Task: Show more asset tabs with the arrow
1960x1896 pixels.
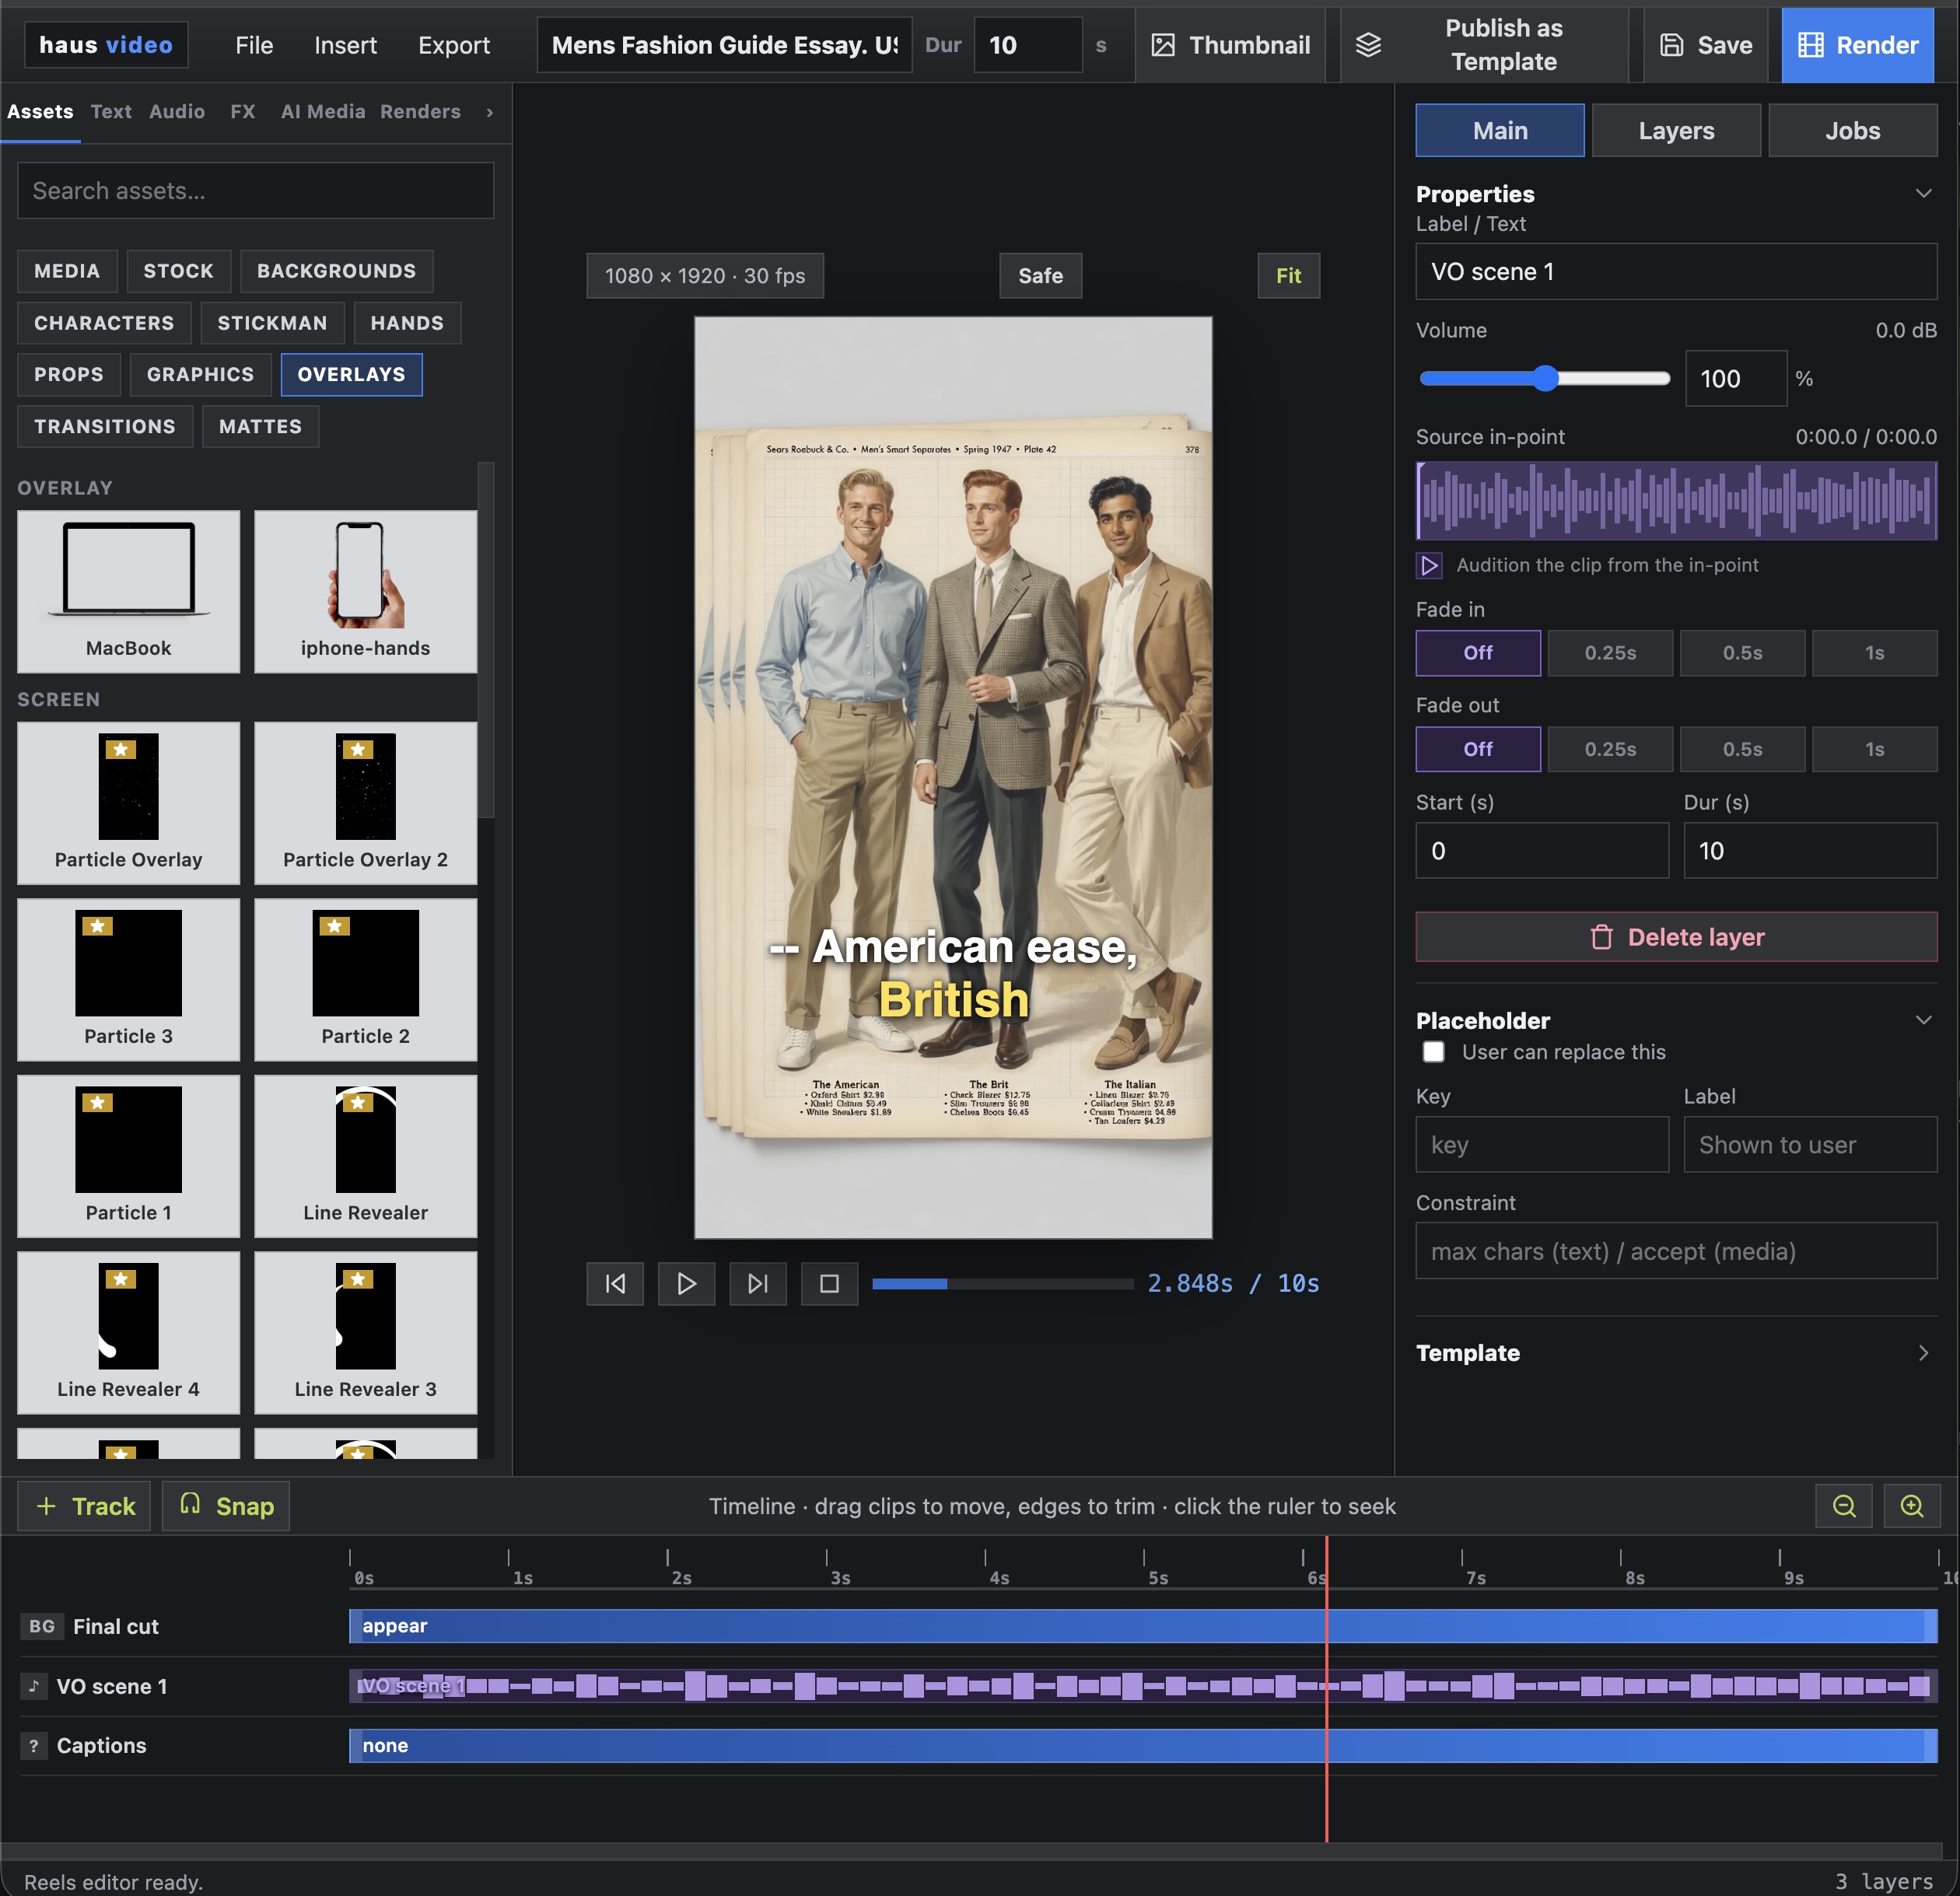Action: point(490,112)
